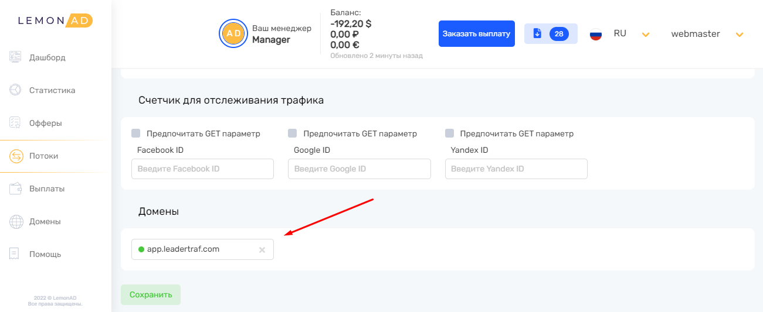
Task: Open the webmaster account dropdown
Action: 739,35
